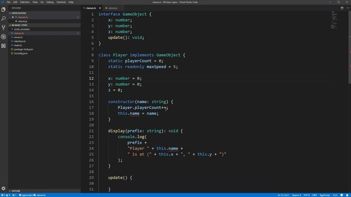Click 'update' method on line 29
The image size is (351, 197).
click(115, 177)
